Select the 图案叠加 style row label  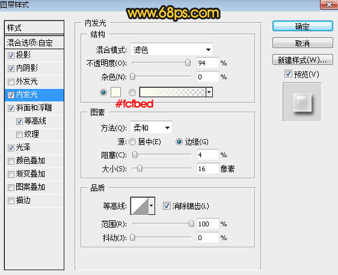click(31, 187)
